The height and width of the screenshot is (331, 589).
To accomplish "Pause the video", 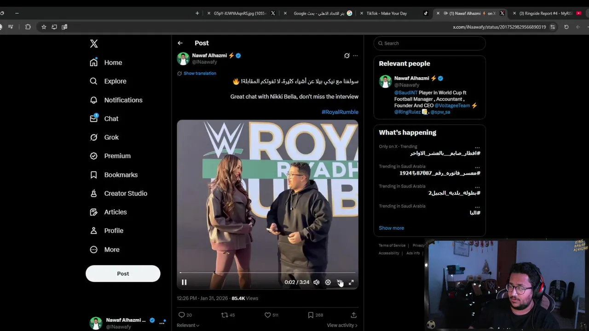I will pyautogui.click(x=184, y=282).
